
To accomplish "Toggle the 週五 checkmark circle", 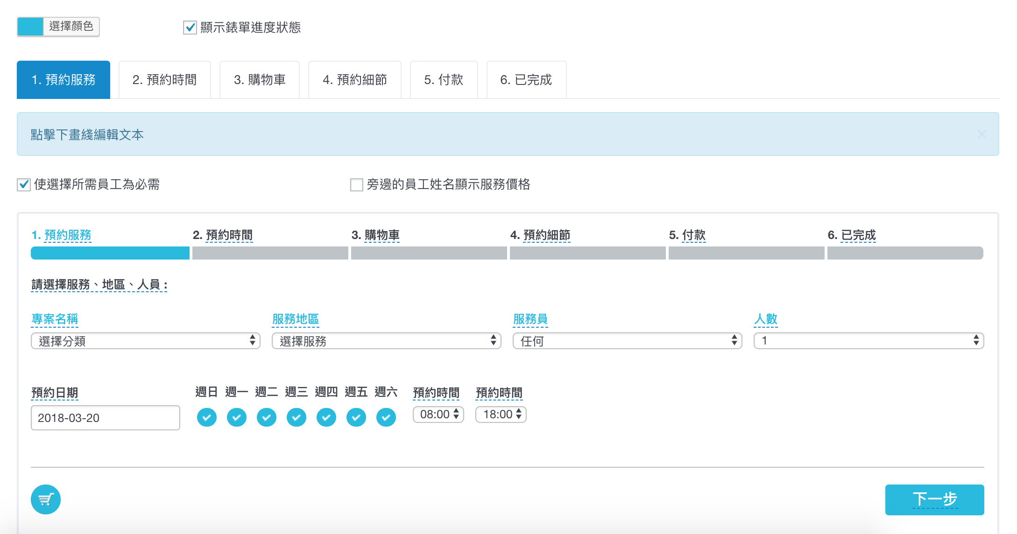I will [x=356, y=417].
